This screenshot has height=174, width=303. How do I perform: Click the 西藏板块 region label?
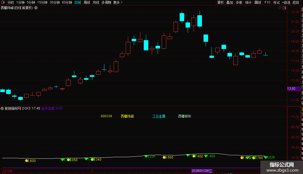pos(184,116)
